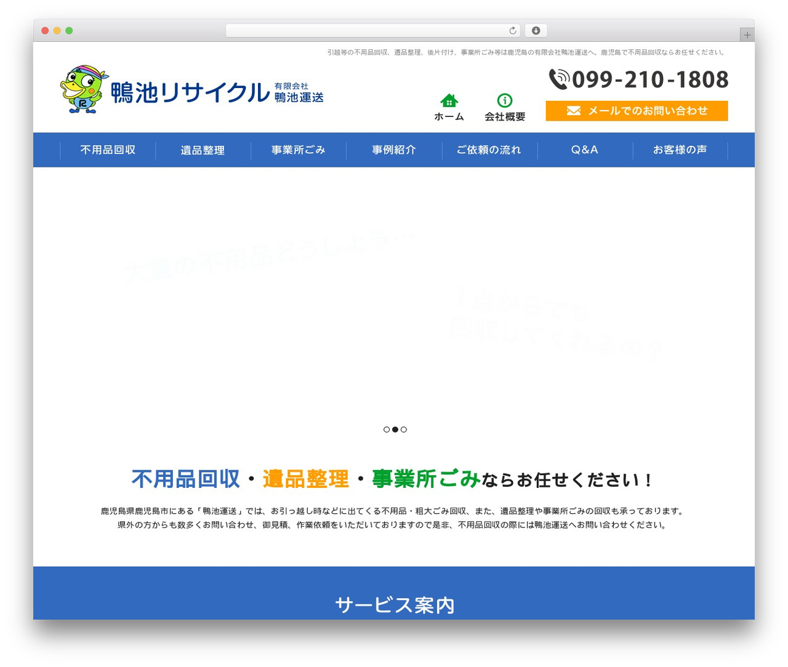Click the green home icon
Viewport: 788px width, 667px height.
(449, 100)
